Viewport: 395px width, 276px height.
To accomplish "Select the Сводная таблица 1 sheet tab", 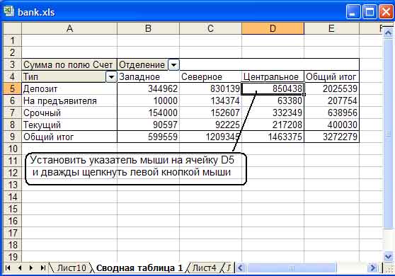I will (x=139, y=268).
